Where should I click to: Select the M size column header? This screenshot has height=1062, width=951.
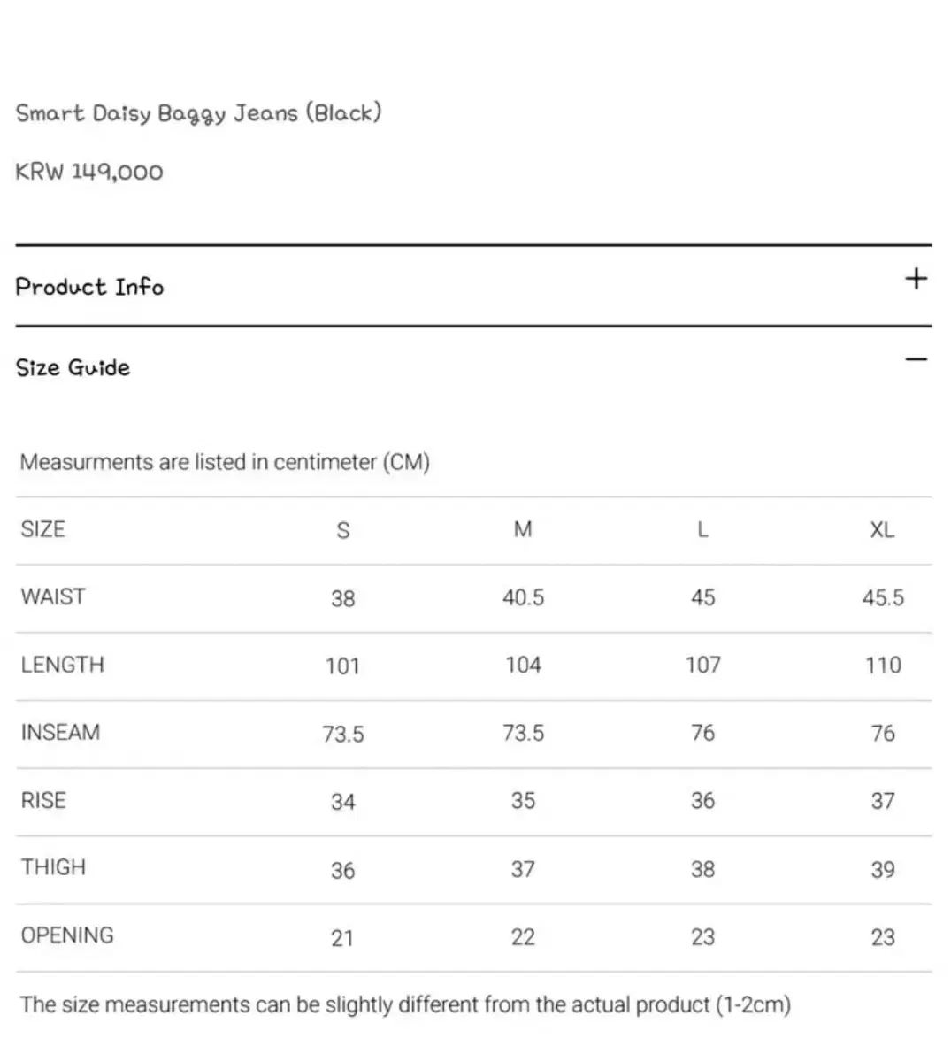pyautogui.click(x=523, y=529)
